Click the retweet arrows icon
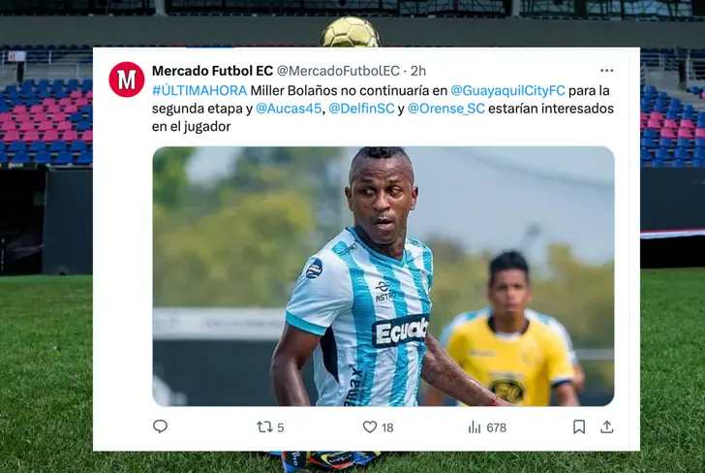 264,426
